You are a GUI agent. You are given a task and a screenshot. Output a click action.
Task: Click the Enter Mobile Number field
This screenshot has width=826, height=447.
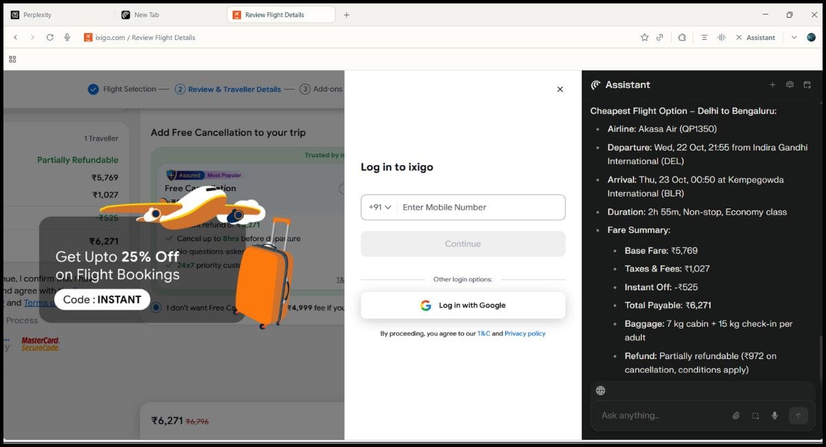pyautogui.click(x=480, y=207)
